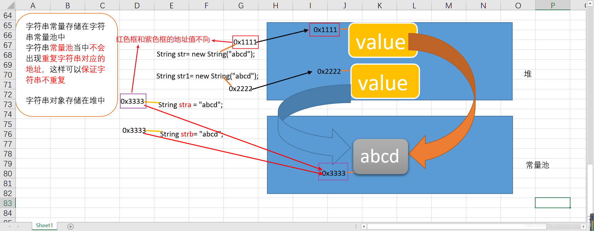The height and width of the screenshot is (231, 594).
Task: Select column K header
Action: click(x=379, y=6)
